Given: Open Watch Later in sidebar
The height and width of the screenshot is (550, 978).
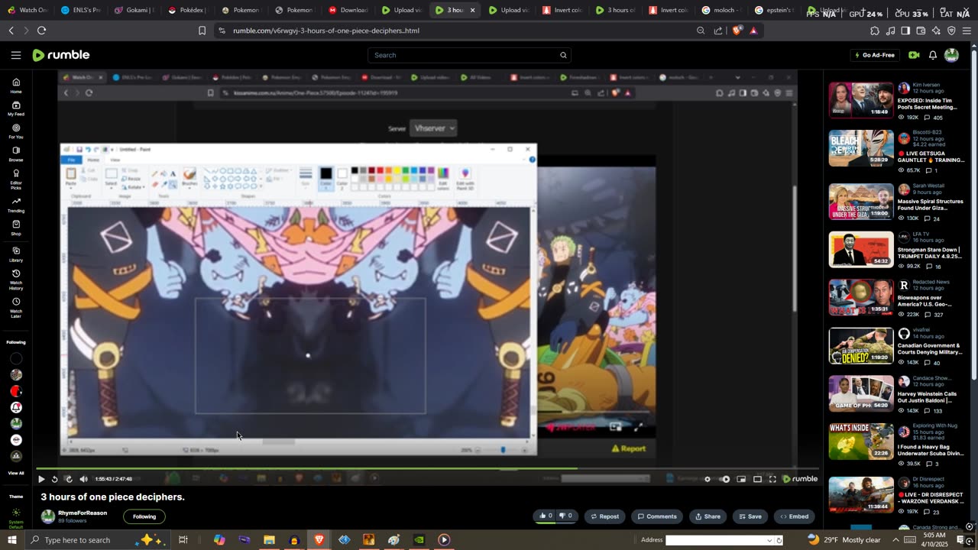Looking at the screenshot, I should tap(16, 308).
